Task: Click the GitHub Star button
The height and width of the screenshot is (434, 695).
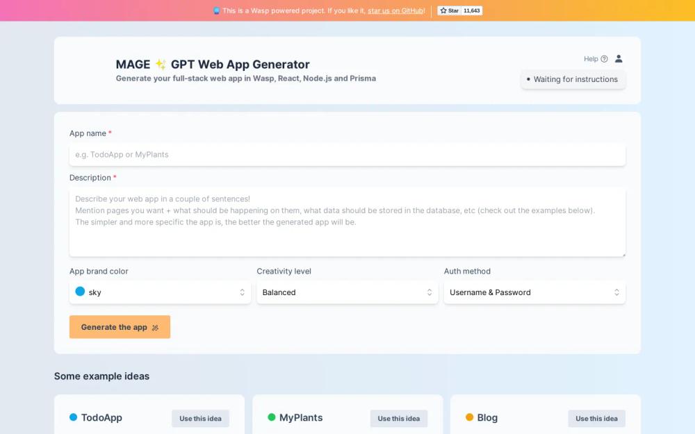Action: coord(449,10)
